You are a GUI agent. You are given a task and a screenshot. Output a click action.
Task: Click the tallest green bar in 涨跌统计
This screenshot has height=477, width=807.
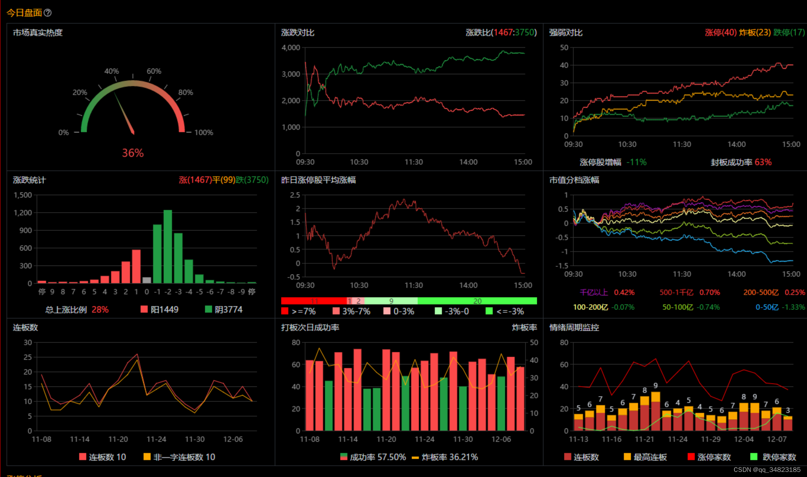[168, 247]
